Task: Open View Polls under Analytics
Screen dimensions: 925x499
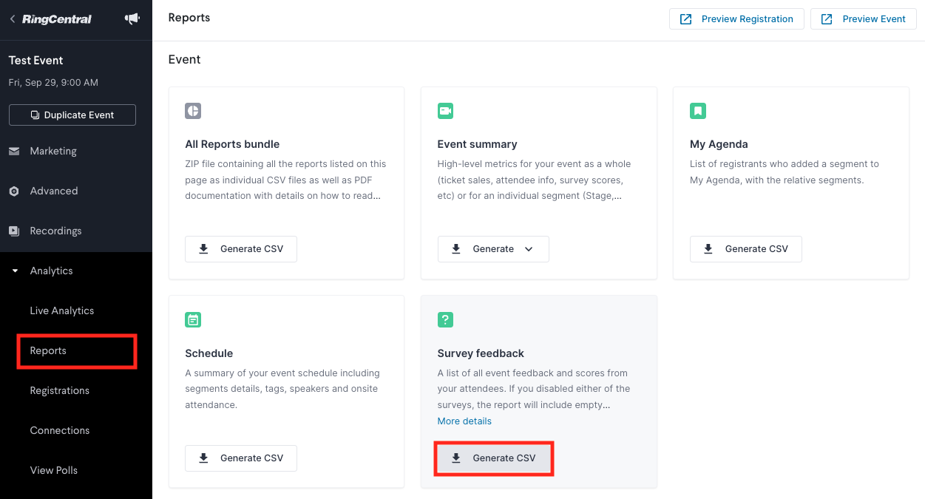Action: (x=54, y=471)
